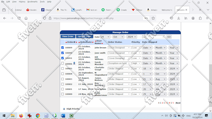Uncheck the checkbox for order 10089
This screenshot has width=212, height=119.
point(62,48)
